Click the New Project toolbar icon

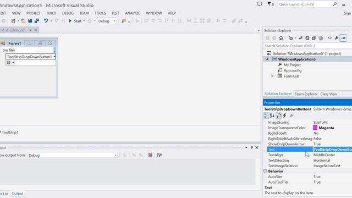point(13,21)
